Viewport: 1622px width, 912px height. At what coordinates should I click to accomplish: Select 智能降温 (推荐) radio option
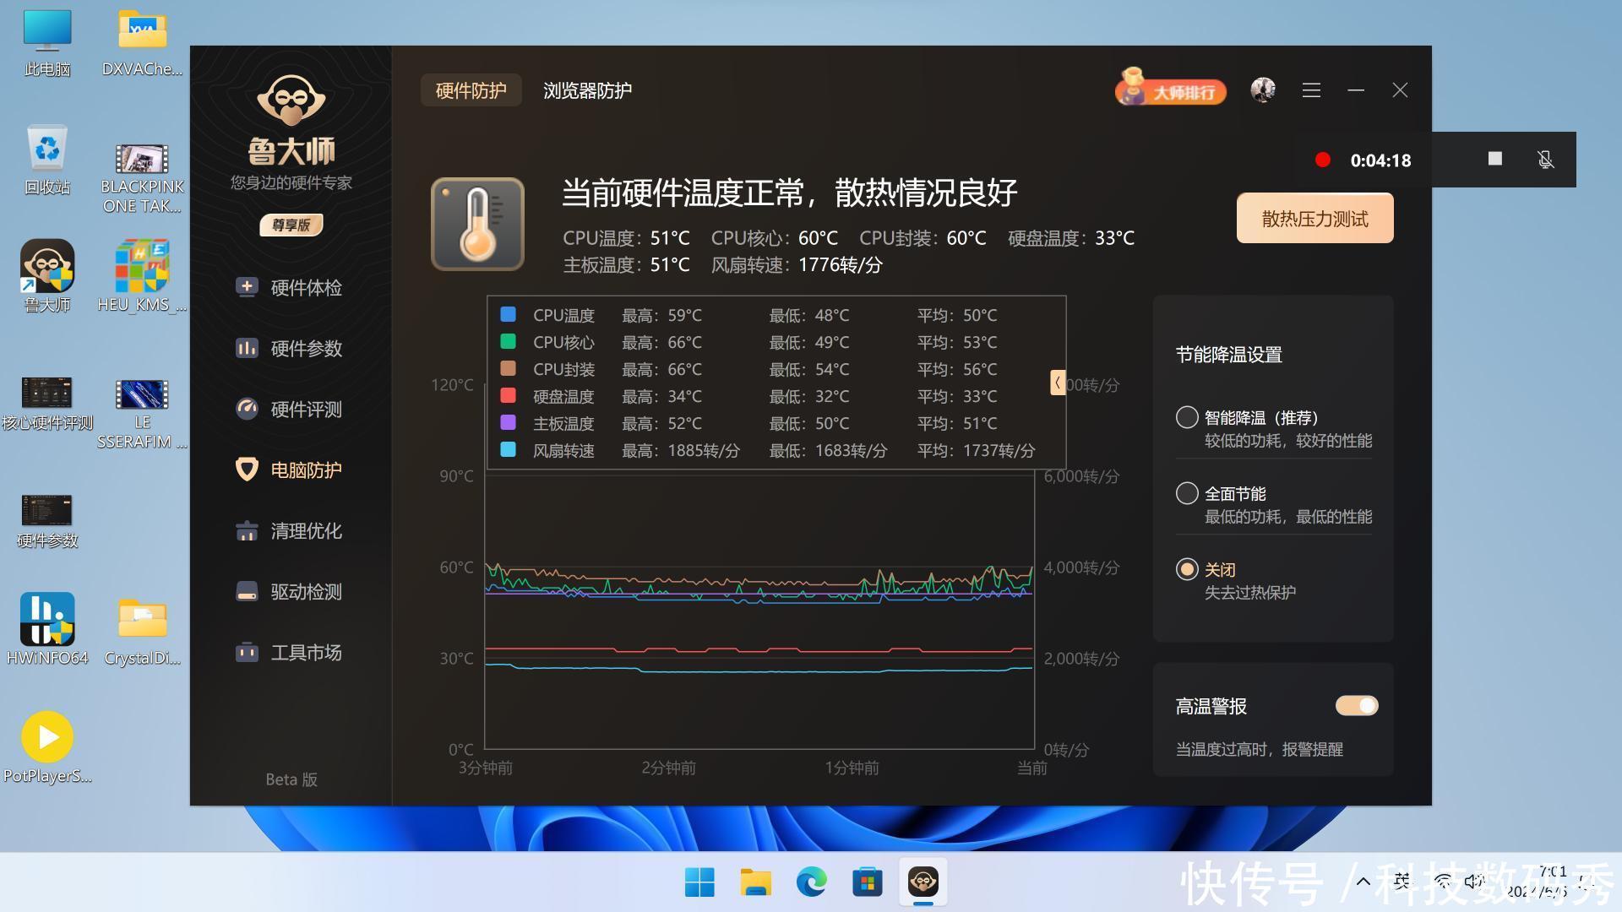pyautogui.click(x=1187, y=417)
